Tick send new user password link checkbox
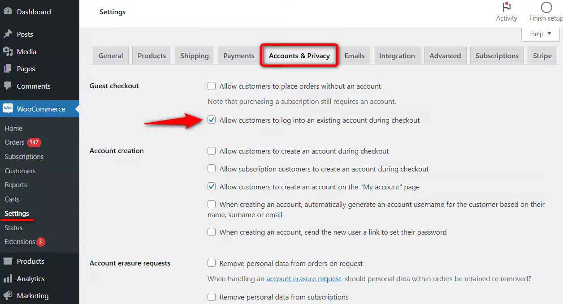 pyautogui.click(x=212, y=232)
